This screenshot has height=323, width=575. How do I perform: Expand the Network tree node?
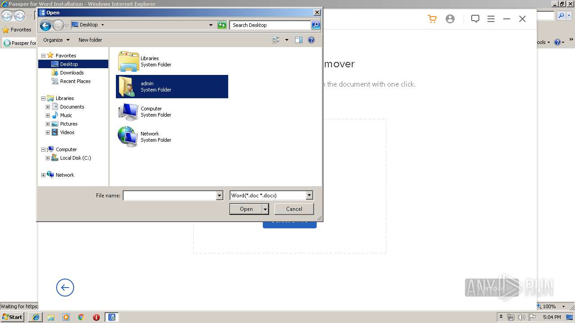43,175
